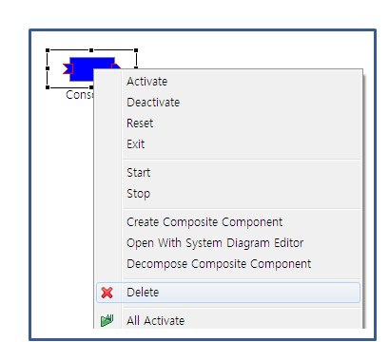Click the component name label below block

tap(80, 95)
